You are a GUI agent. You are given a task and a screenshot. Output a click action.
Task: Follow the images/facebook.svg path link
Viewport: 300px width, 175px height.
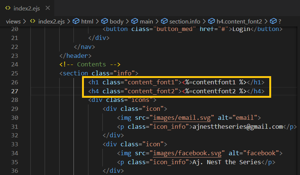pos(187,153)
